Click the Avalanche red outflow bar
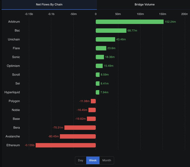 click(x=78, y=137)
